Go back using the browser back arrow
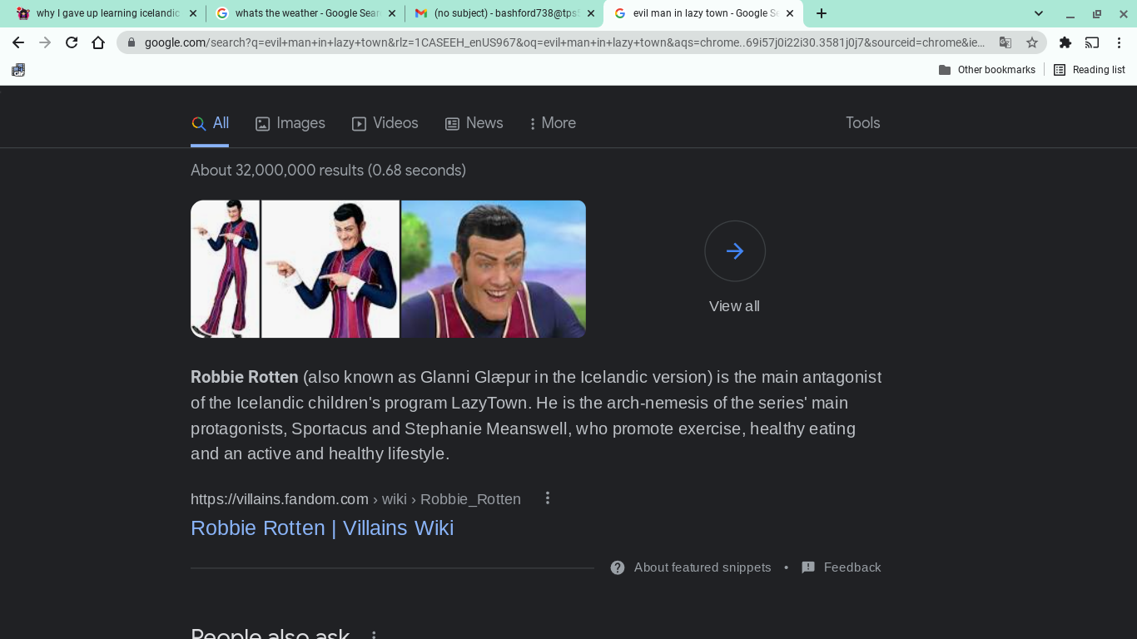The width and height of the screenshot is (1137, 639). pyautogui.click(x=18, y=42)
